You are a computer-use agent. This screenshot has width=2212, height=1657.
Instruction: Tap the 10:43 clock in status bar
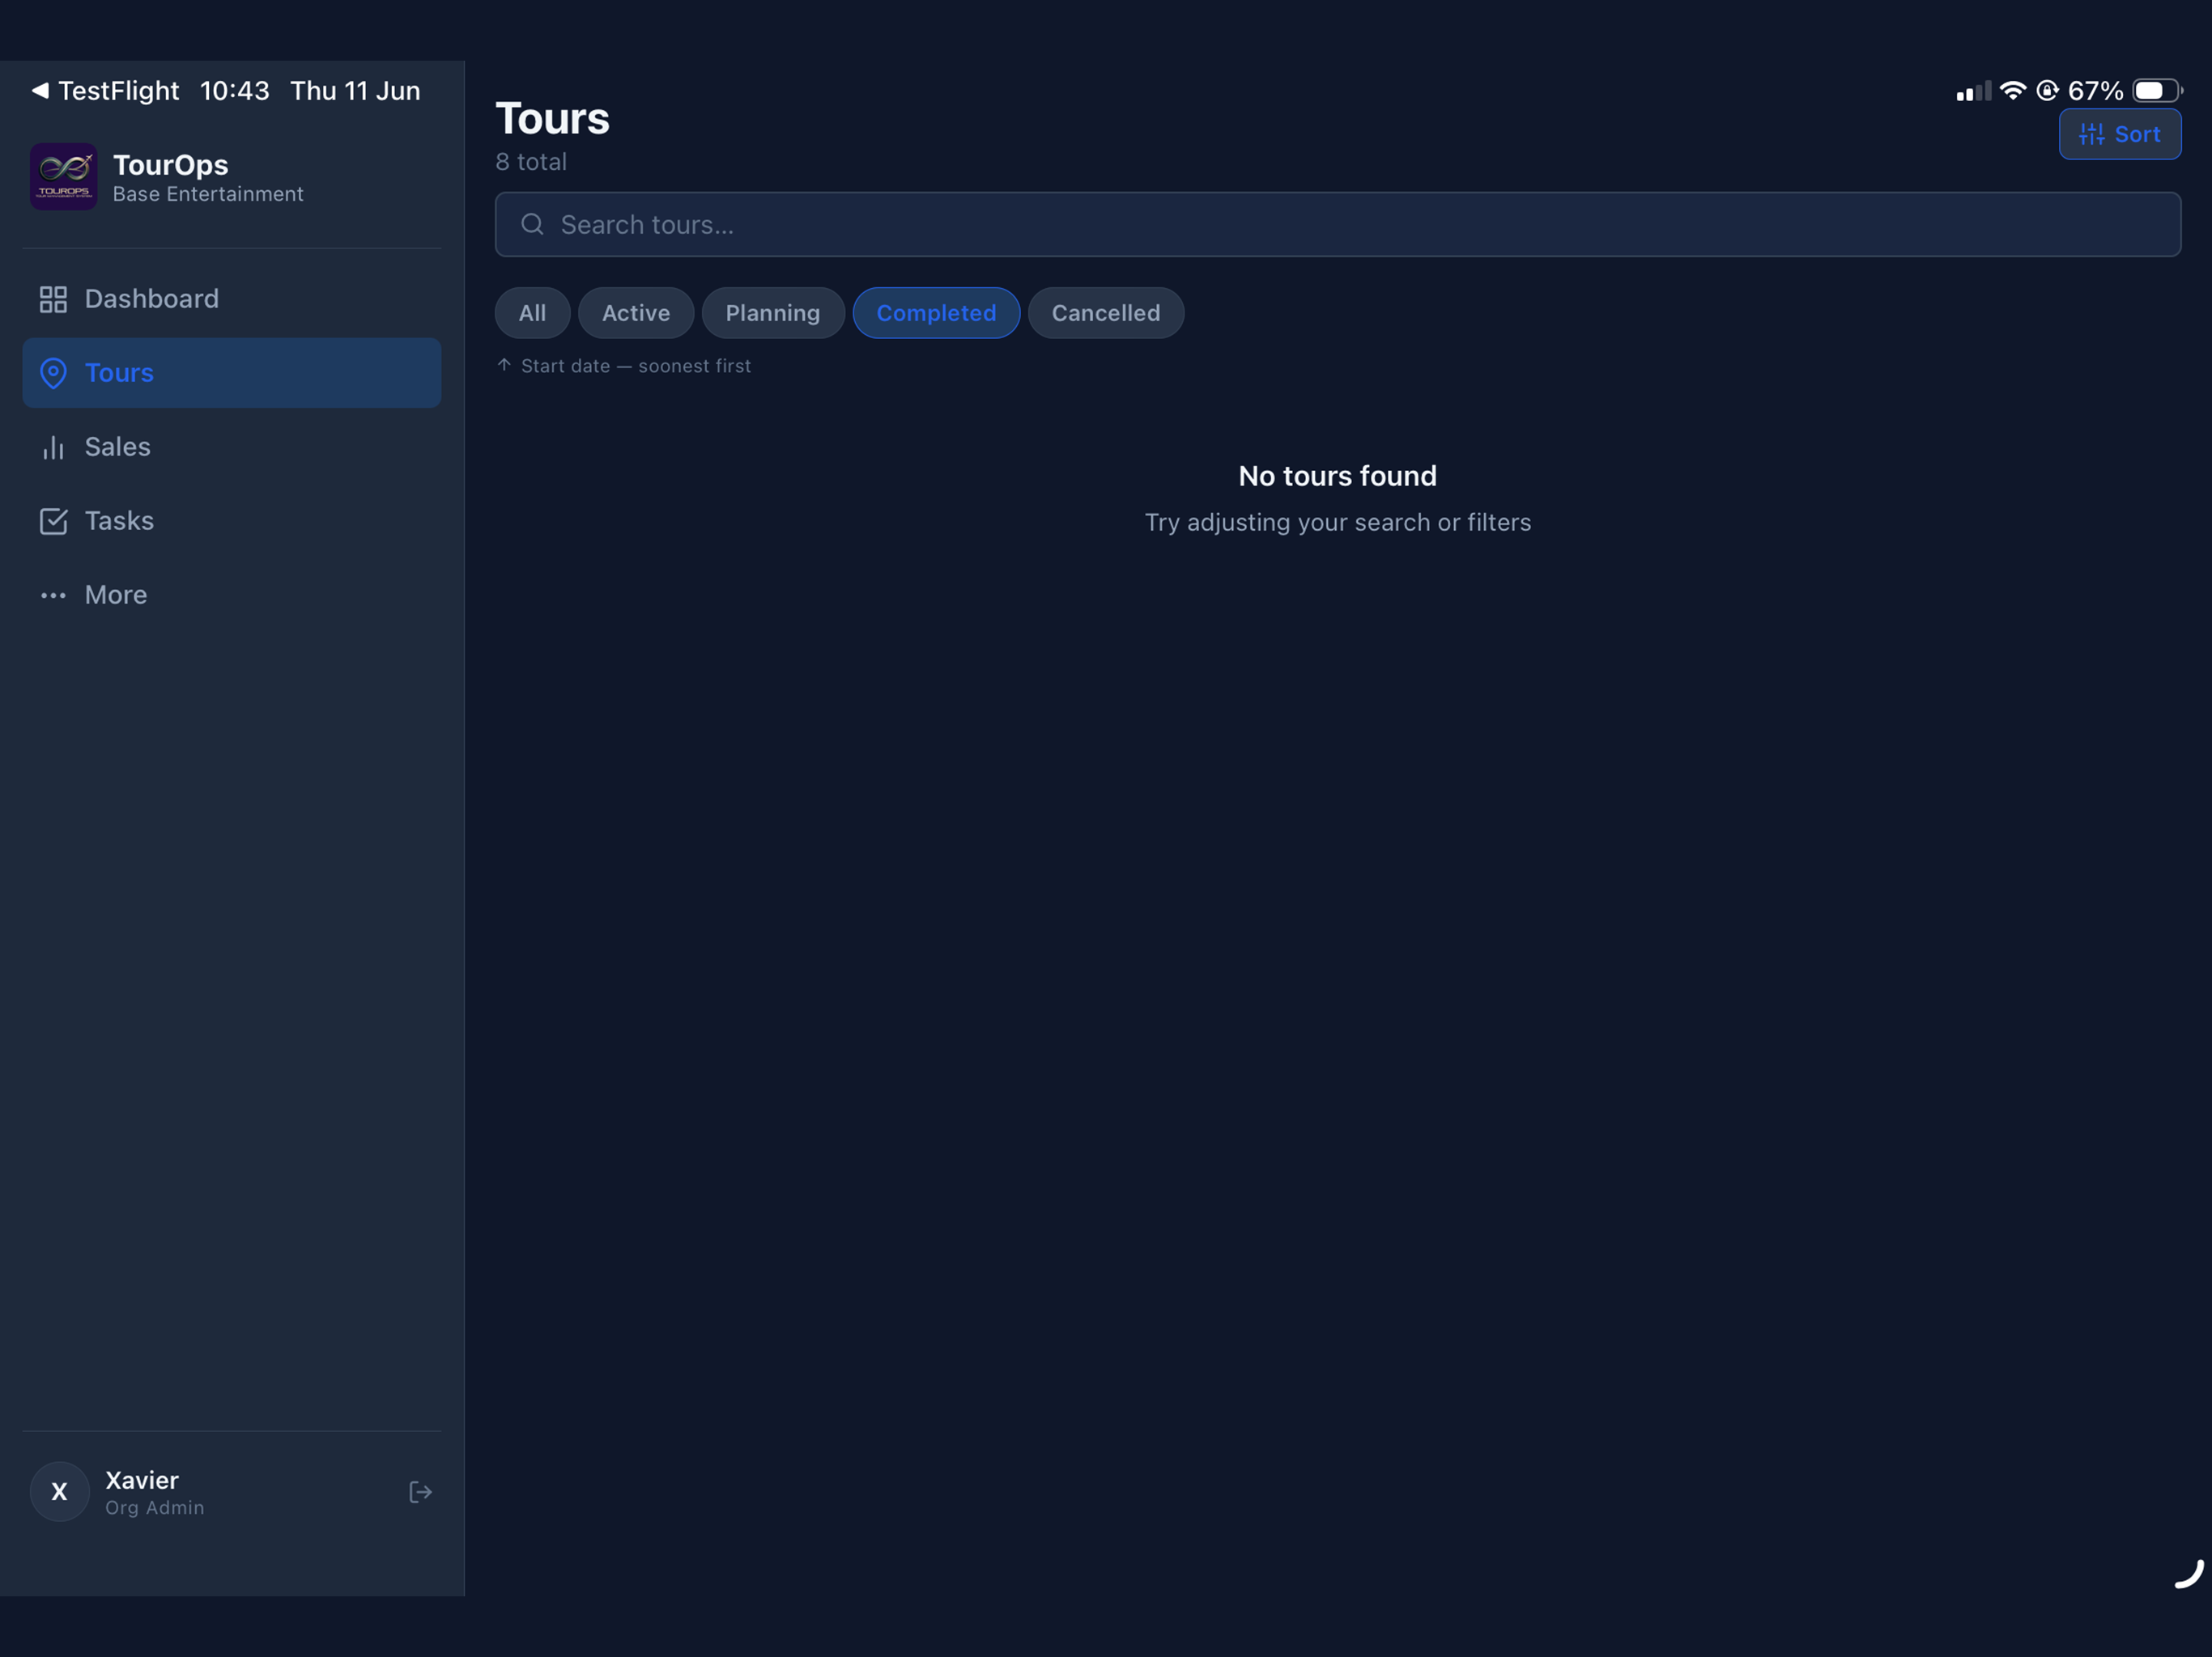coord(235,90)
